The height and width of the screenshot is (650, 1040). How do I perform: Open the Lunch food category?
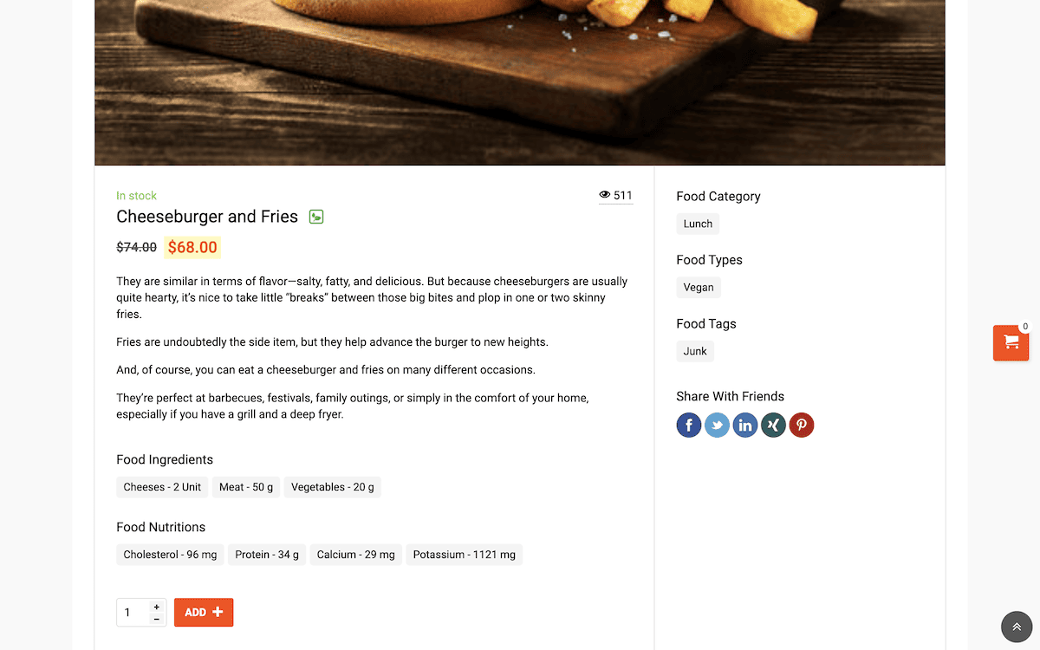click(x=698, y=224)
